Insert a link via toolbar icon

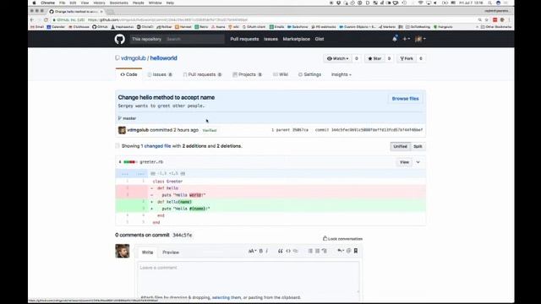click(296, 251)
